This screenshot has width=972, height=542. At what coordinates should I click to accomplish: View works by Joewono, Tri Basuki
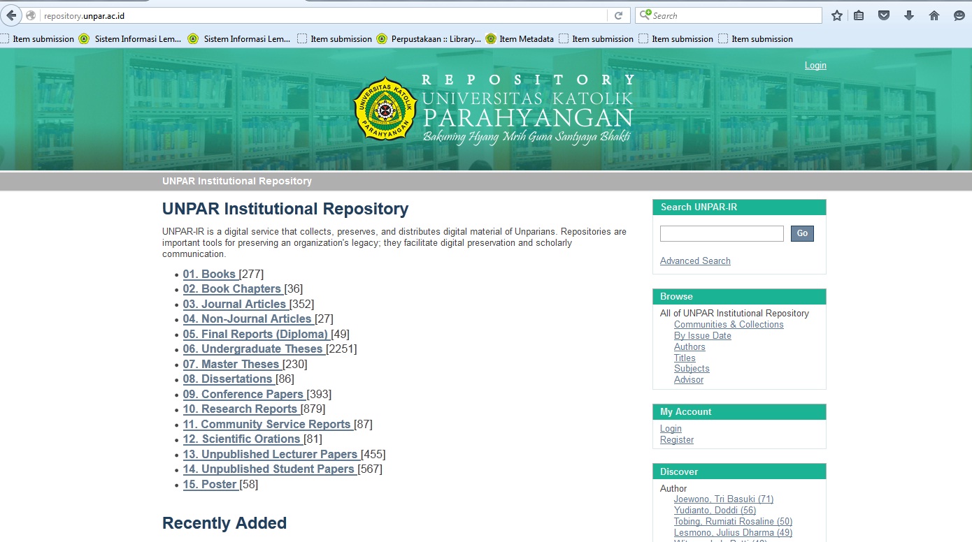click(723, 499)
